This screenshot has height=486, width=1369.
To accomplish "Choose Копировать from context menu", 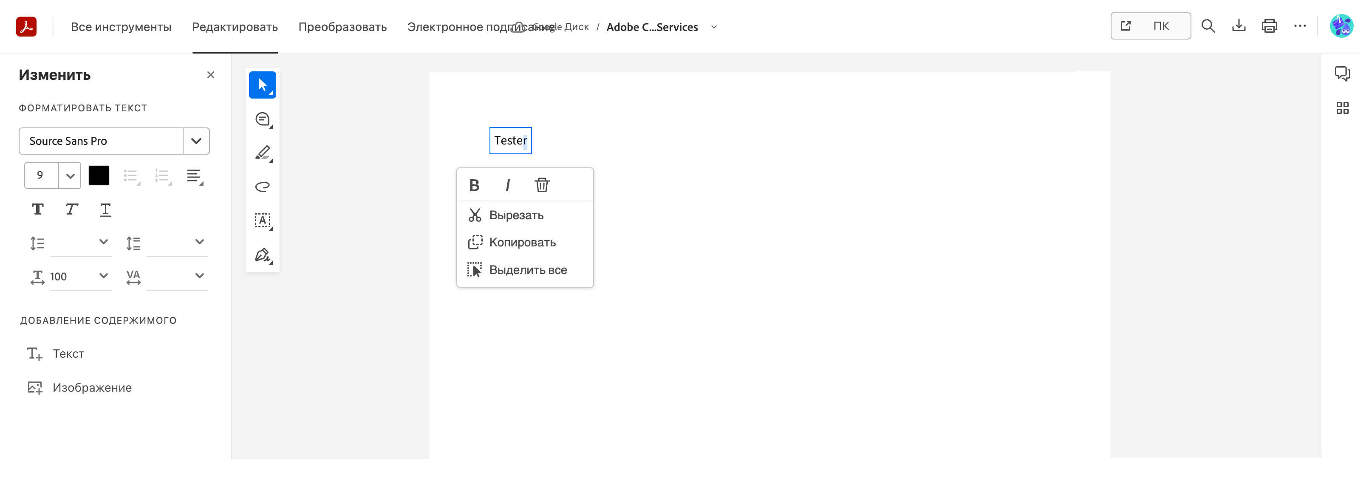I will (x=522, y=243).
